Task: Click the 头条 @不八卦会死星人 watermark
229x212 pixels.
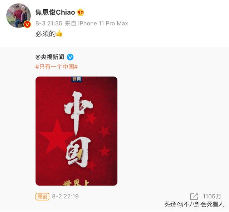Action: tap(194, 204)
